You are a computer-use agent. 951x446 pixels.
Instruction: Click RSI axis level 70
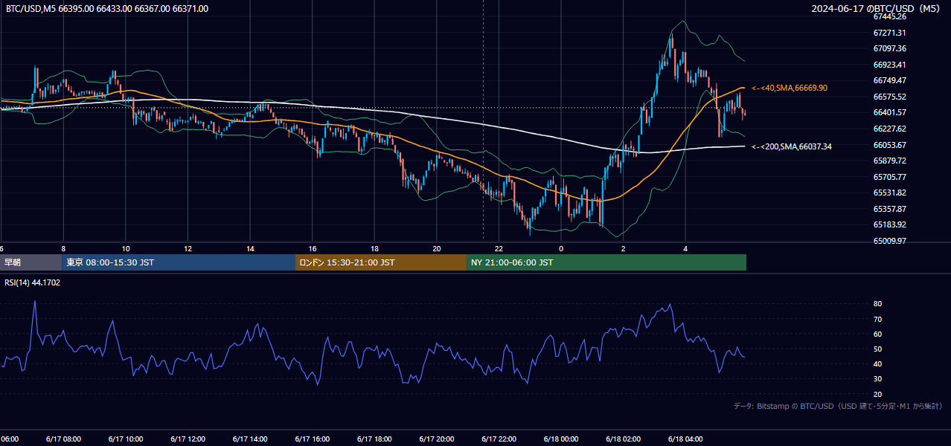click(x=878, y=319)
